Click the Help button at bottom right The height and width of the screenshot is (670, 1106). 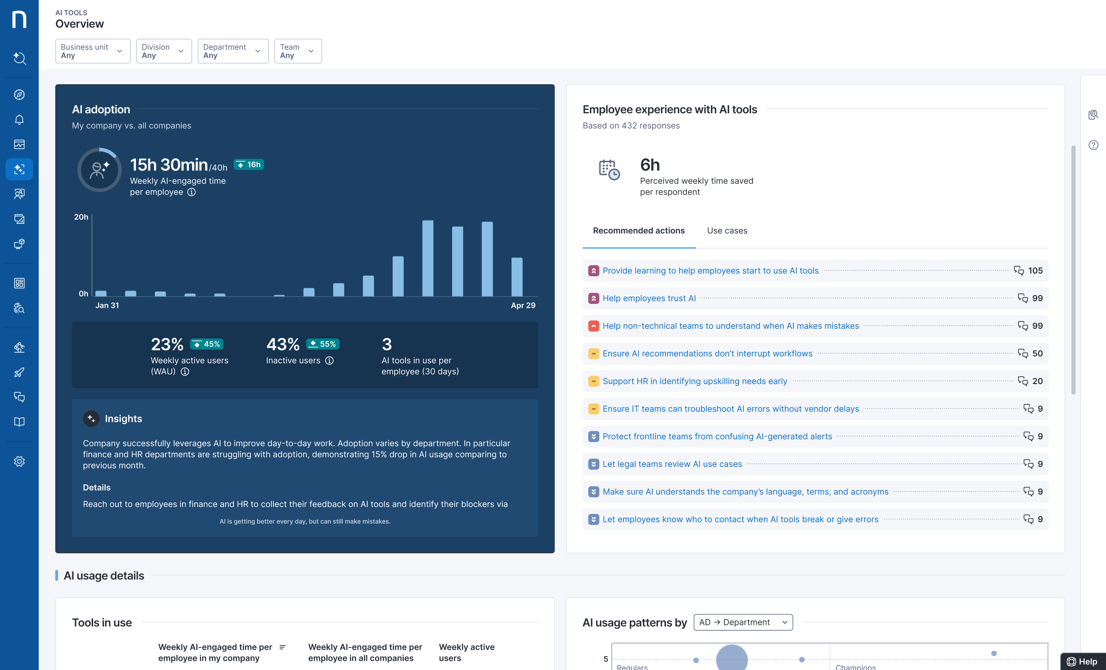1083,661
